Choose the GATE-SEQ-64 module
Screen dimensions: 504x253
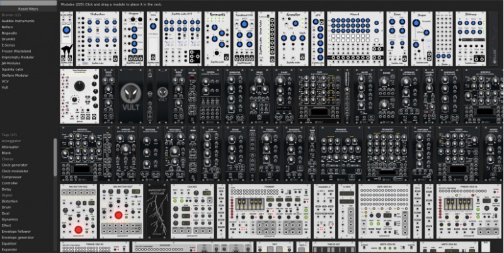click(384, 211)
